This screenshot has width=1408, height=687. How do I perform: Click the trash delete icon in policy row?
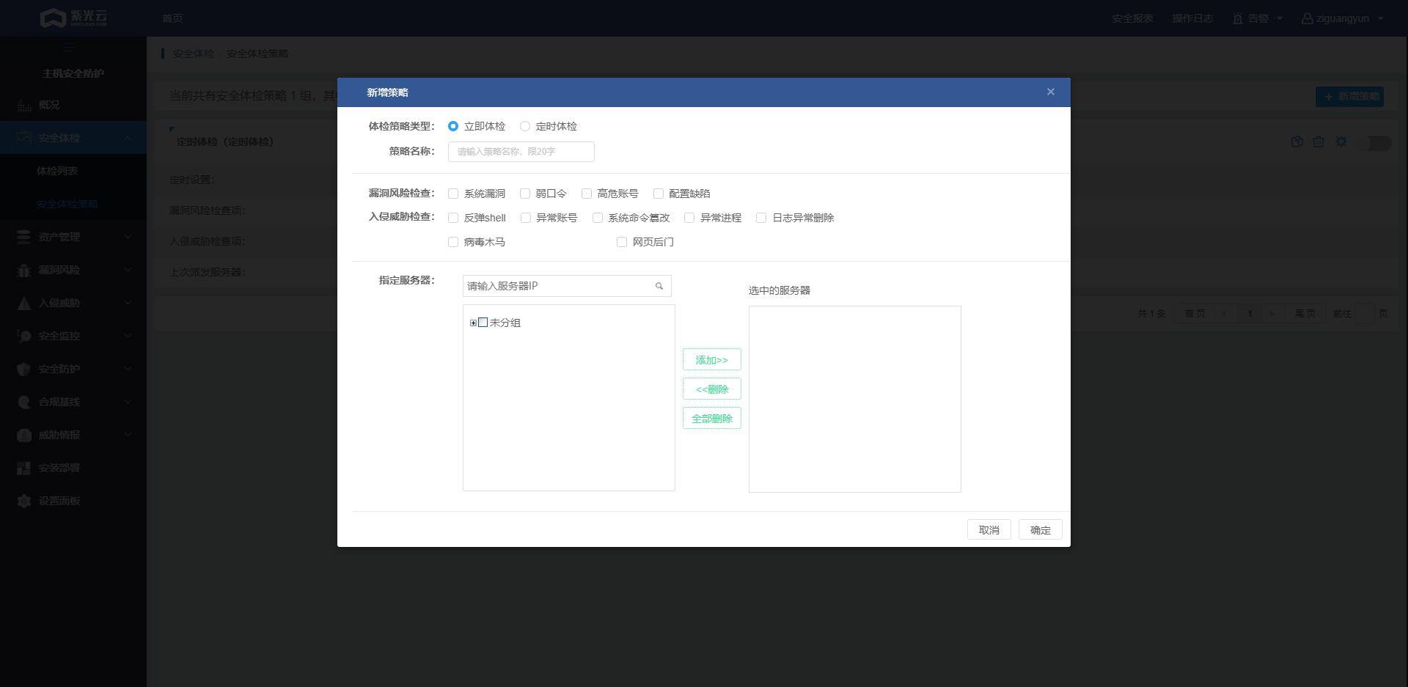click(1319, 142)
